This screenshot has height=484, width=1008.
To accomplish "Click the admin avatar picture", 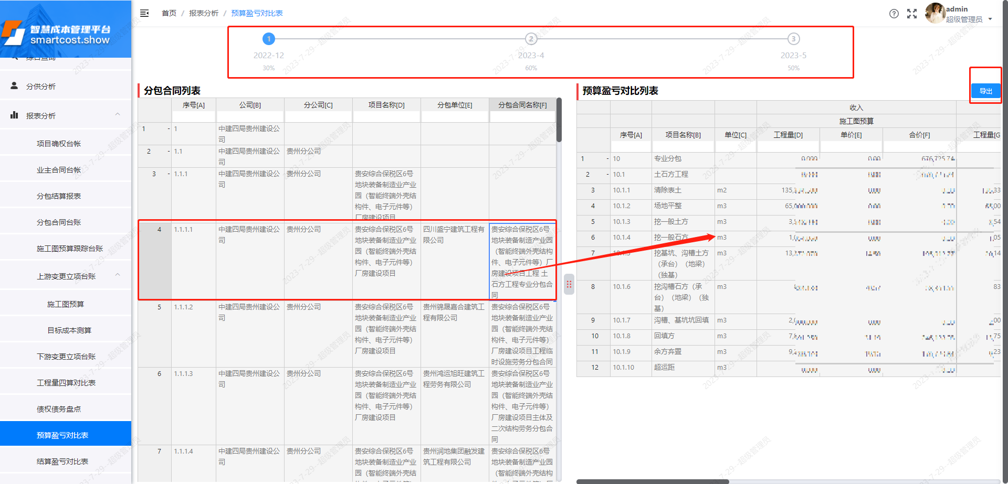I will point(936,13).
